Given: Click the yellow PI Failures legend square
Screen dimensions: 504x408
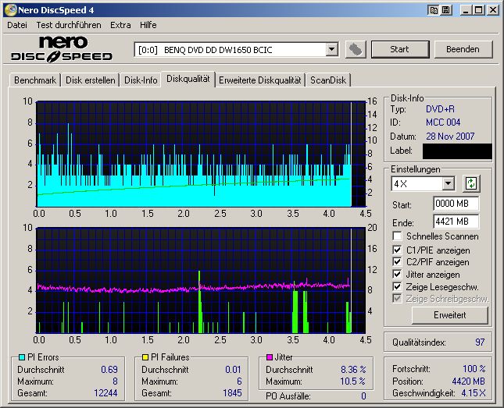Looking at the screenshot, I should 145,357.
